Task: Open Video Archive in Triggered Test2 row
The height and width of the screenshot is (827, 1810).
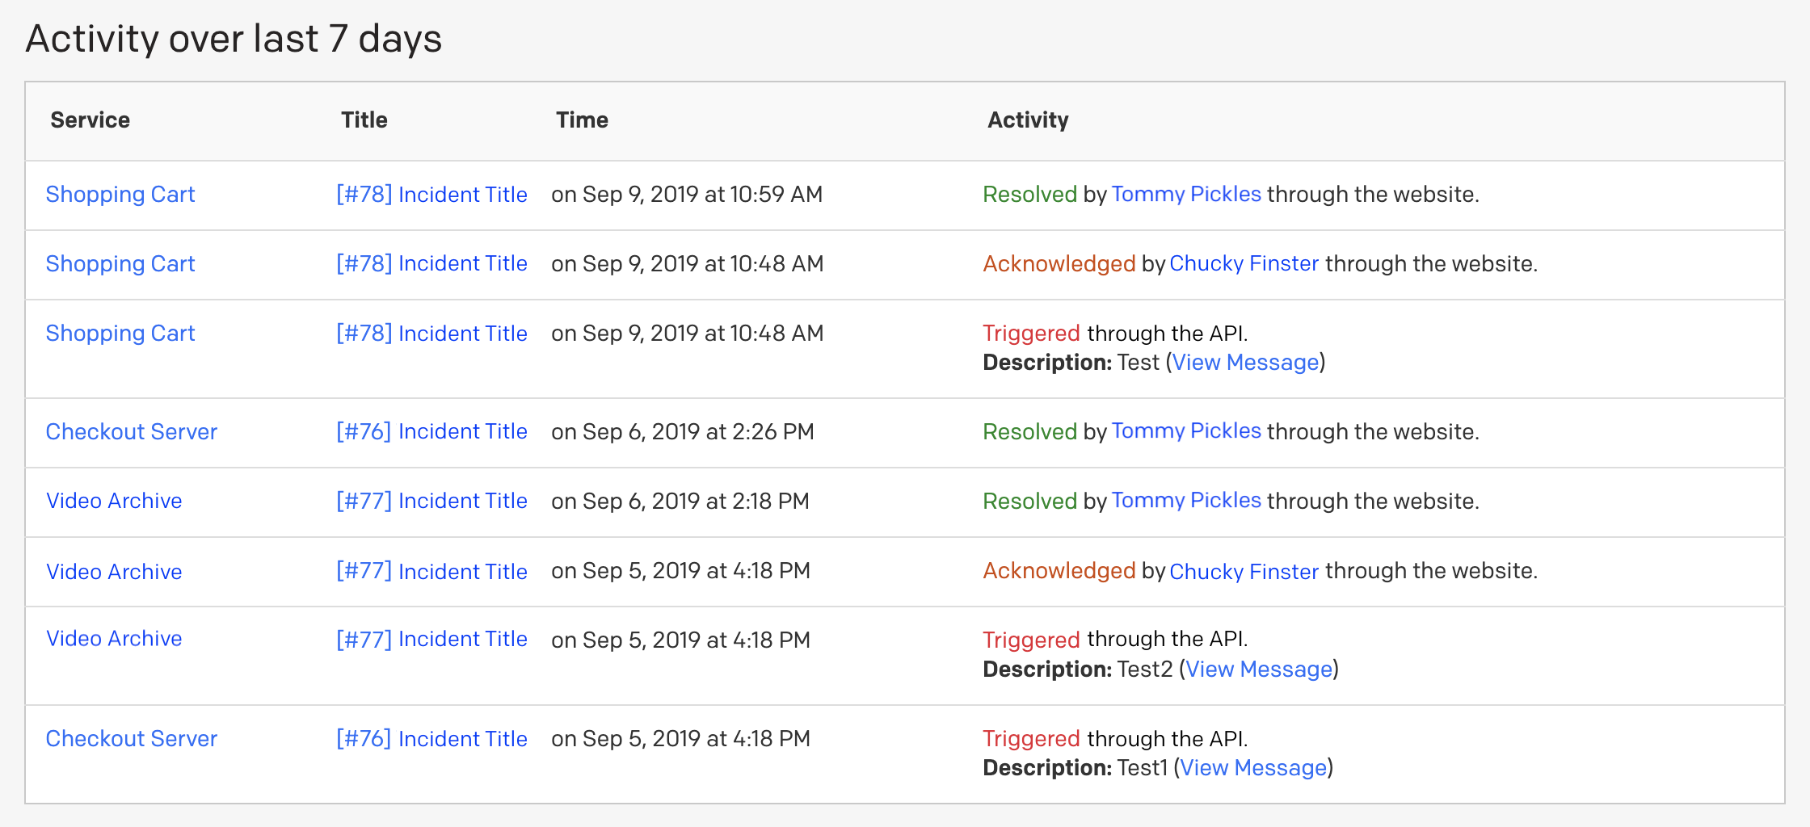Action: click(114, 639)
